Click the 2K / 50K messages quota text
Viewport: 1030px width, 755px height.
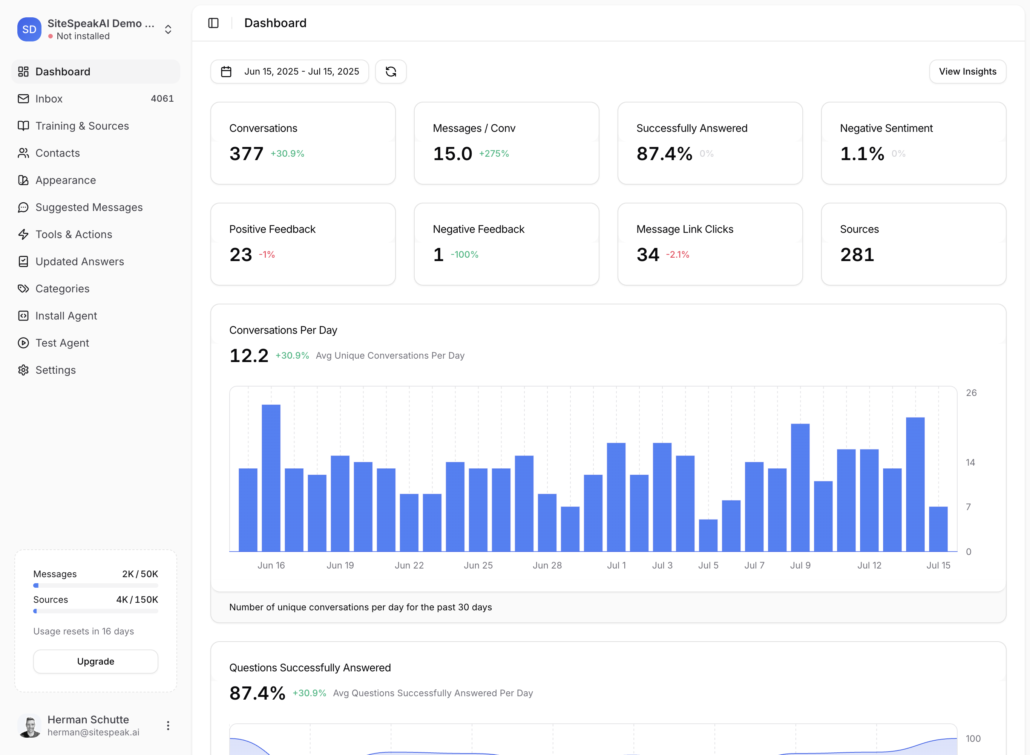coord(140,574)
